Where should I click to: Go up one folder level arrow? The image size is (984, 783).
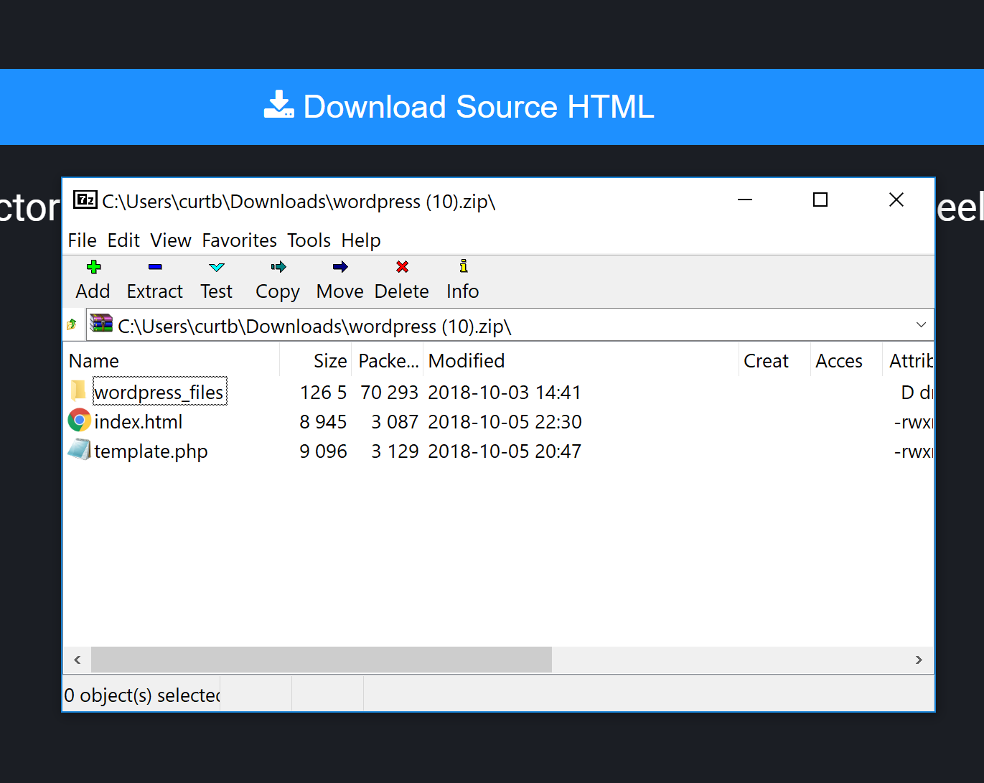pos(72,325)
